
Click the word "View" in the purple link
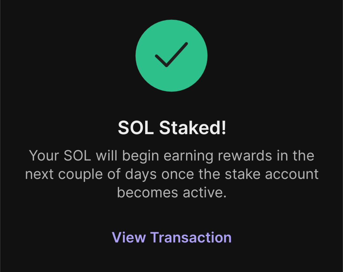[129, 237]
